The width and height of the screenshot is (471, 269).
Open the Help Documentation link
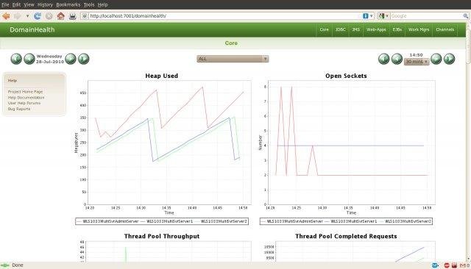(26, 98)
